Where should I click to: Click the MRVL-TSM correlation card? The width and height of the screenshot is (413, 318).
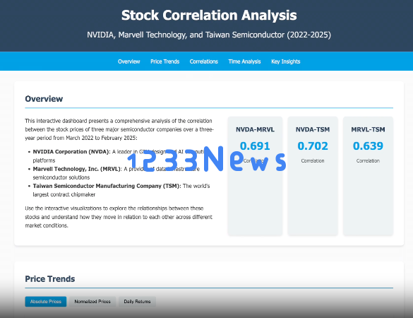pyautogui.click(x=368, y=176)
